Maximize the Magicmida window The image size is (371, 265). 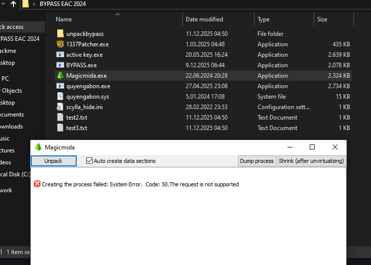(x=312, y=147)
